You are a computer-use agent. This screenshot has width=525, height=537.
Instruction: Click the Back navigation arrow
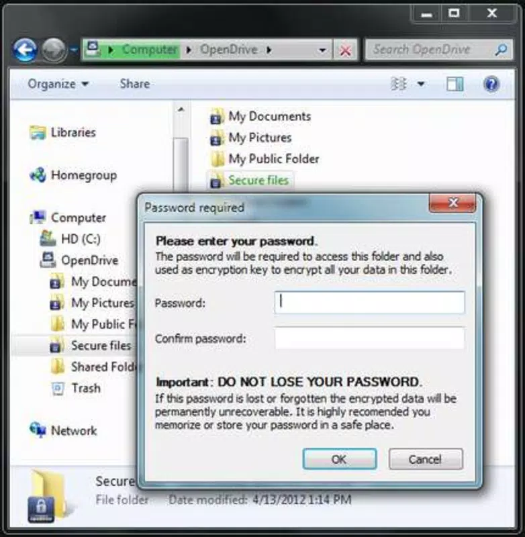click(x=25, y=50)
